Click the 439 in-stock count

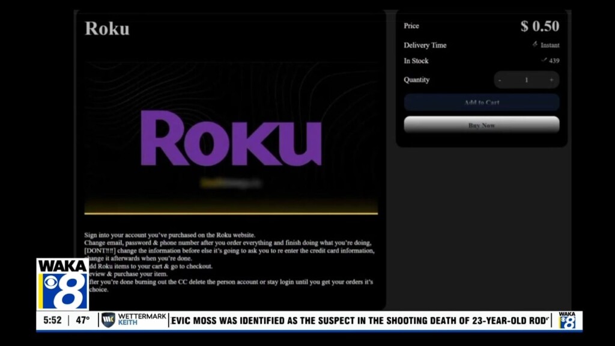pos(554,61)
